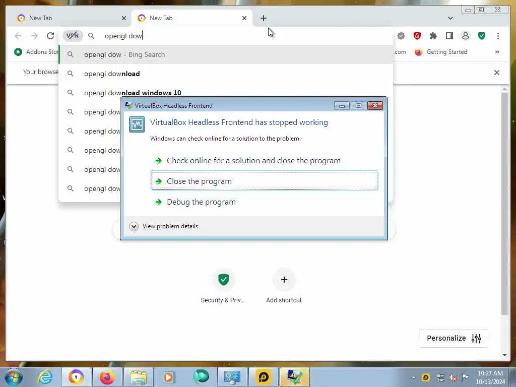Open the Addons Store bookmark
This screenshot has height=387, width=516.
(x=36, y=52)
